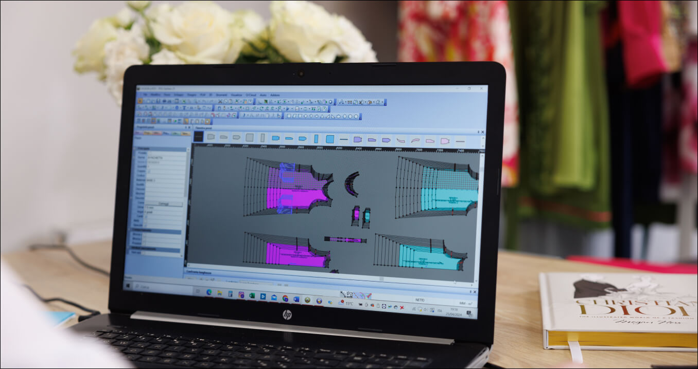The width and height of the screenshot is (698, 369).
Task: Open the Instagram app in the taskbar
Action: click(x=241, y=294)
